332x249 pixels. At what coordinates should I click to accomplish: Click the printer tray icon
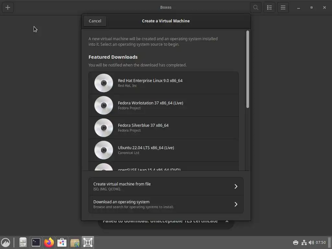coord(296,243)
